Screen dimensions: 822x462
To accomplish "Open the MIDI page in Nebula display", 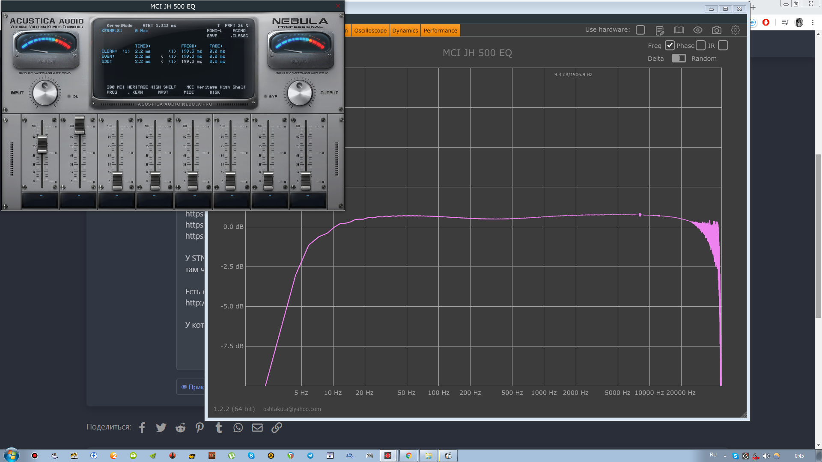I will pyautogui.click(x=189, y=92).
